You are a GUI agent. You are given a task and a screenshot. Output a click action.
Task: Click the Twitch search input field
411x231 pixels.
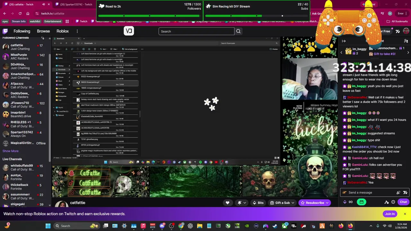click(x=196, y=31)
